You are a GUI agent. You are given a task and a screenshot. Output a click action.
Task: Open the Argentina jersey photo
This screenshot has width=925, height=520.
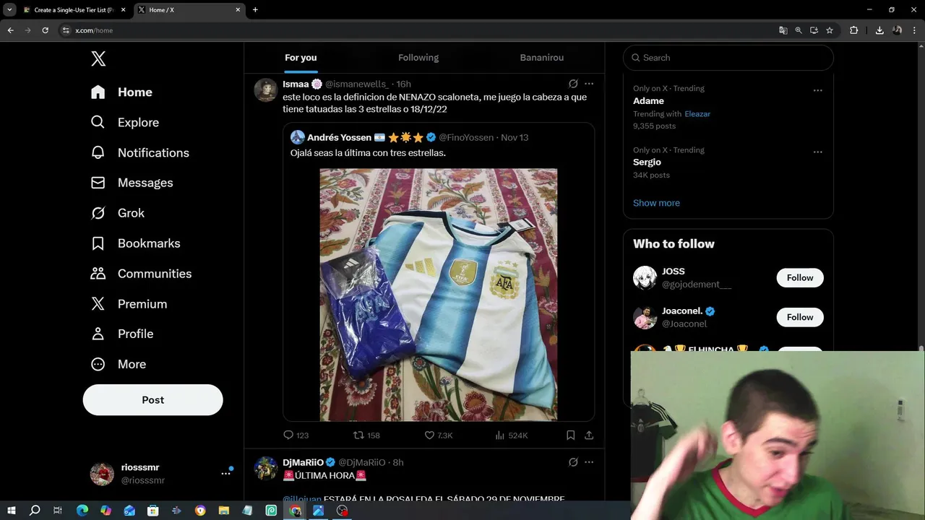(x=439, y=295)
